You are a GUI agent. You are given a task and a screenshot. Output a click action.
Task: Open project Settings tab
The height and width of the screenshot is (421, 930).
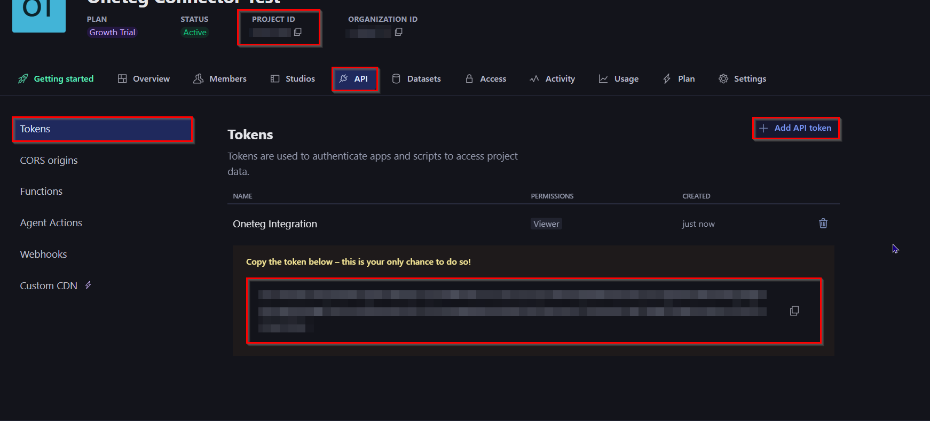742,79
